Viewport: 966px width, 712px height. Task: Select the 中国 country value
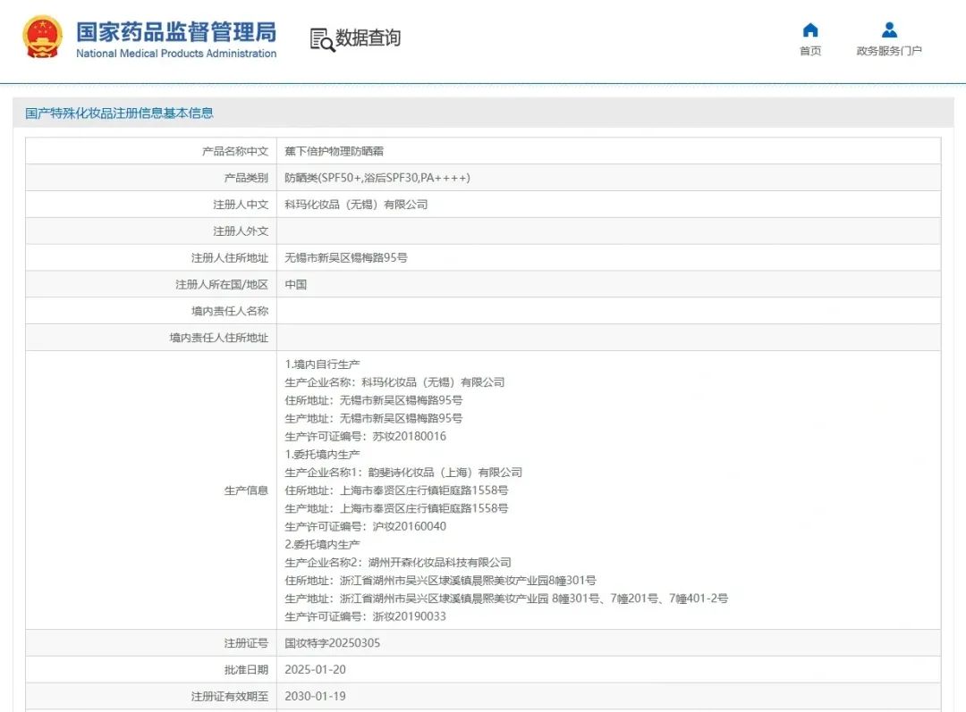tap(296, 284)
